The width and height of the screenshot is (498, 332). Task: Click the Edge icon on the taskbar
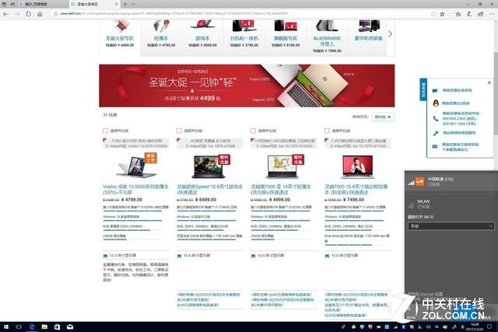click(32, 327)
